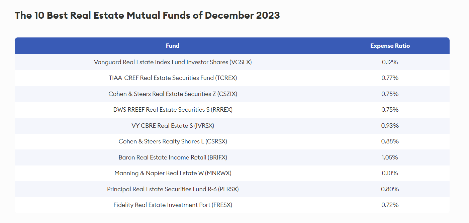Click the 0.10% expense ratio value

390,173
